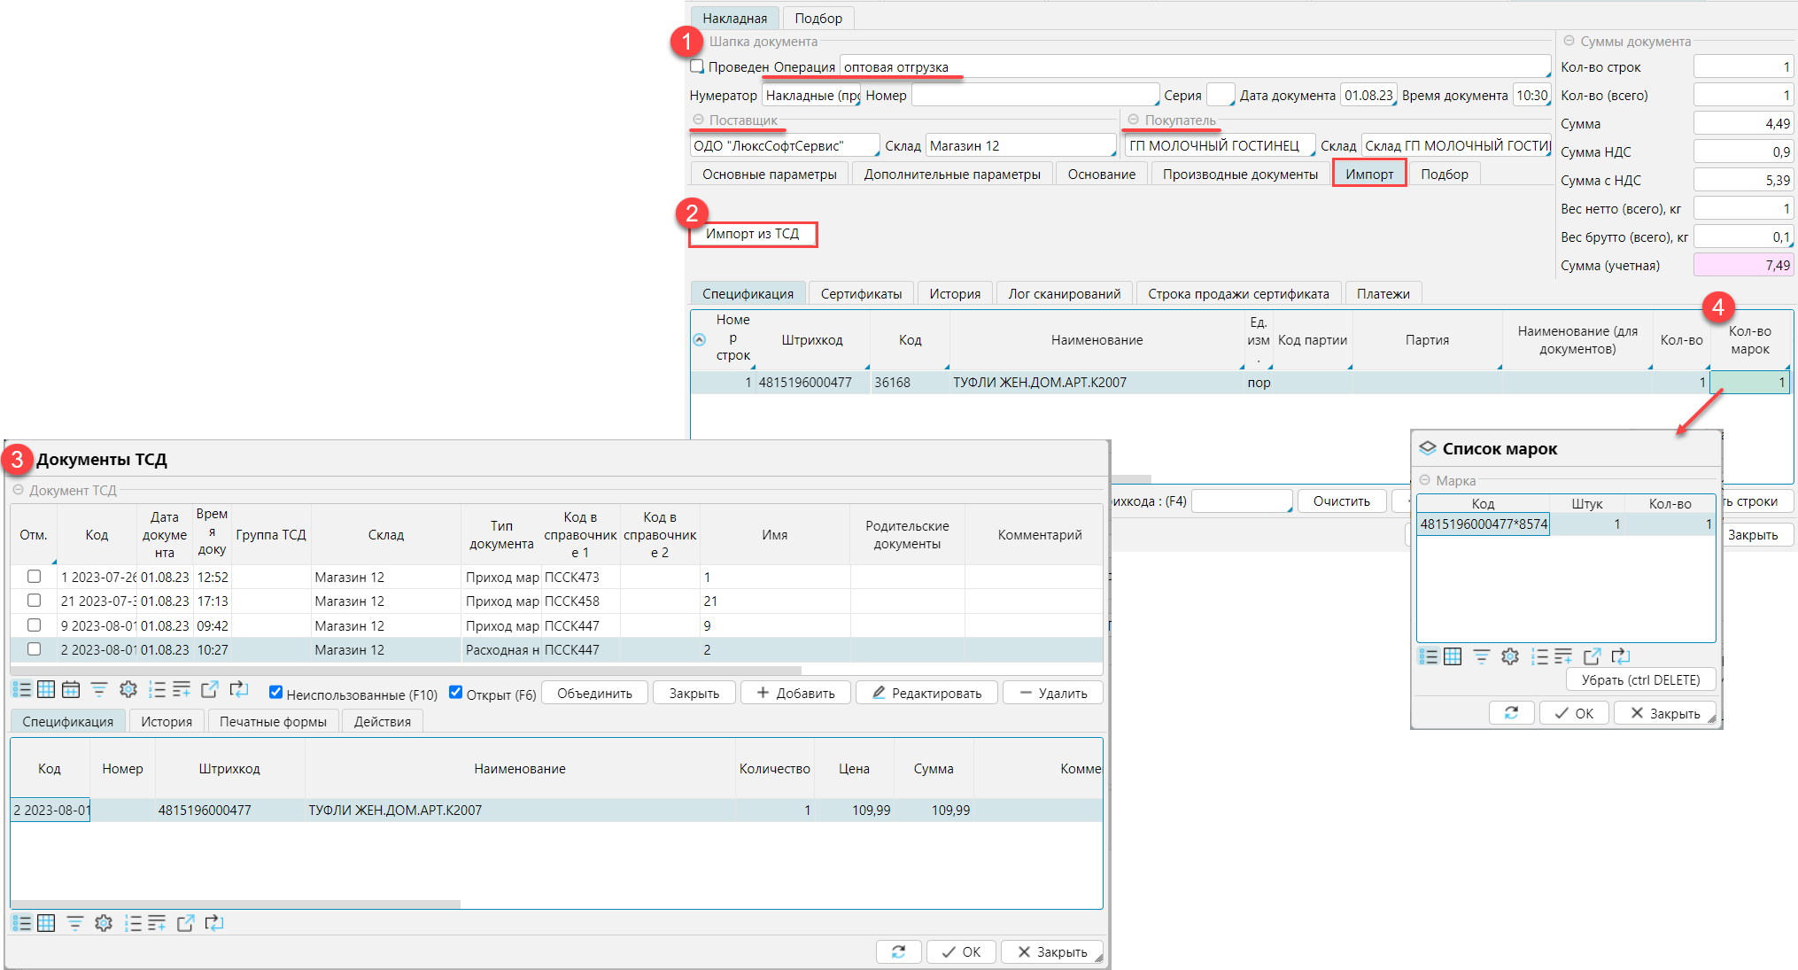The image size is (1798, 970).
Task: Switch to Печатные формы tab
Action: (x=273, y=721)
